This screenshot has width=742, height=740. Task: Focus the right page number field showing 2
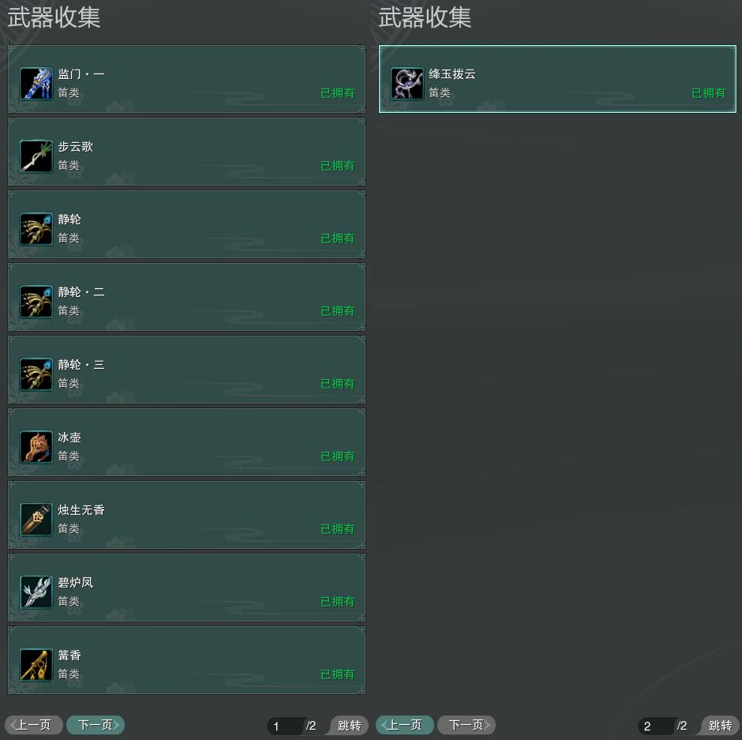[x=656, y=726]
